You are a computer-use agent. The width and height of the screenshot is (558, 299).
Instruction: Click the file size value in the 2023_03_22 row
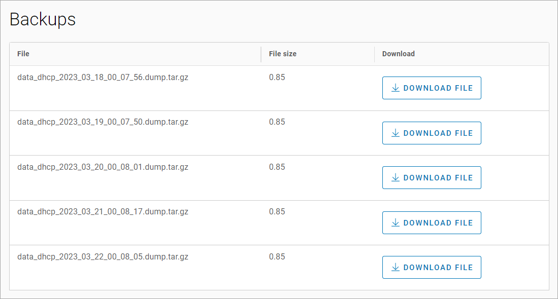[x=277, y=257]
